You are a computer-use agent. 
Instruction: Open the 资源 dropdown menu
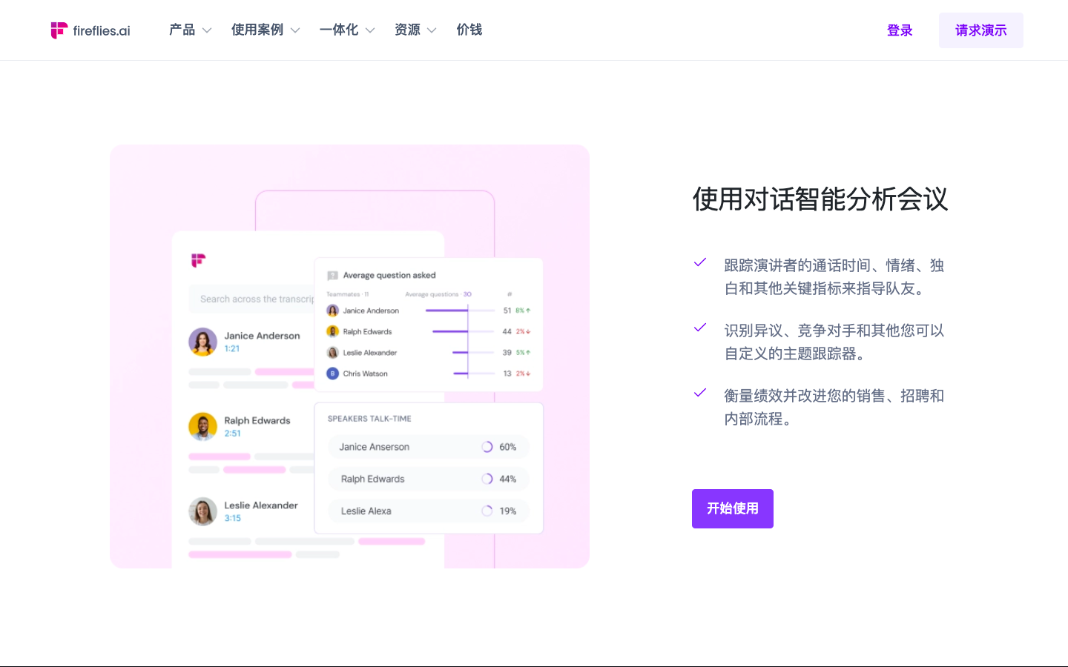click(x=415, y=30)
